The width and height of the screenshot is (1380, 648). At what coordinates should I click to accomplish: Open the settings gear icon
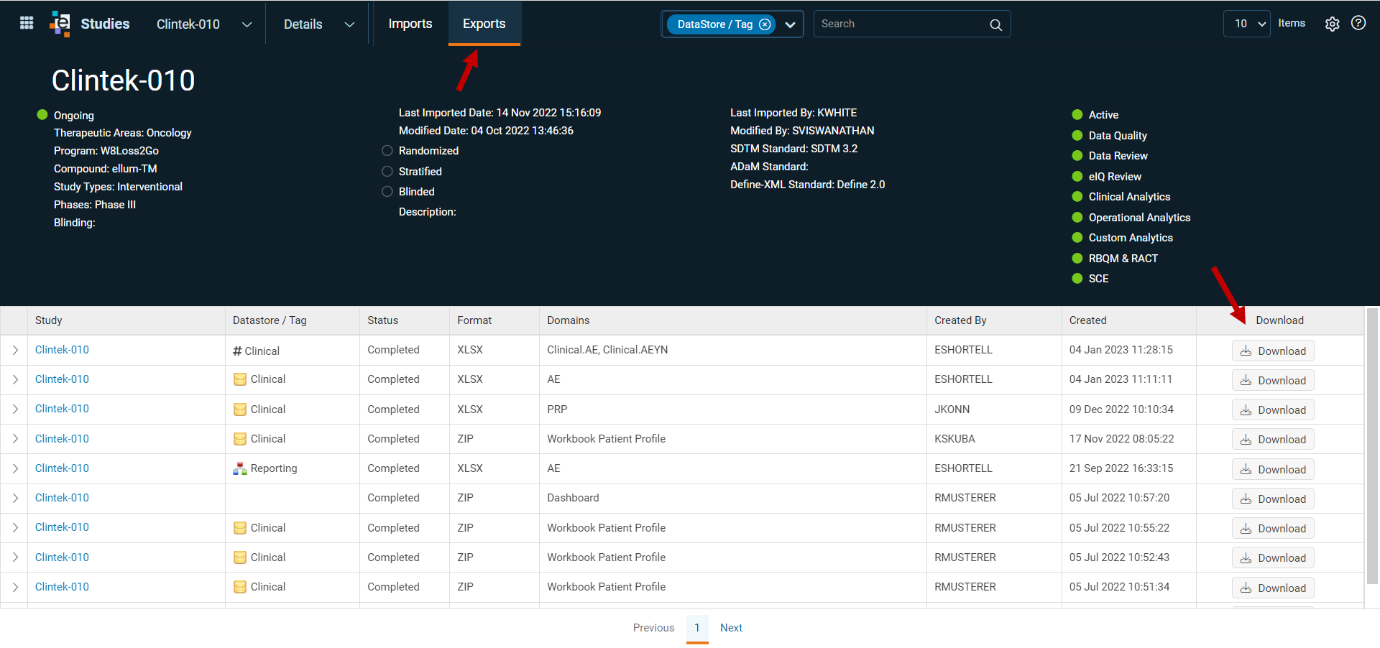click(1332, 24)
